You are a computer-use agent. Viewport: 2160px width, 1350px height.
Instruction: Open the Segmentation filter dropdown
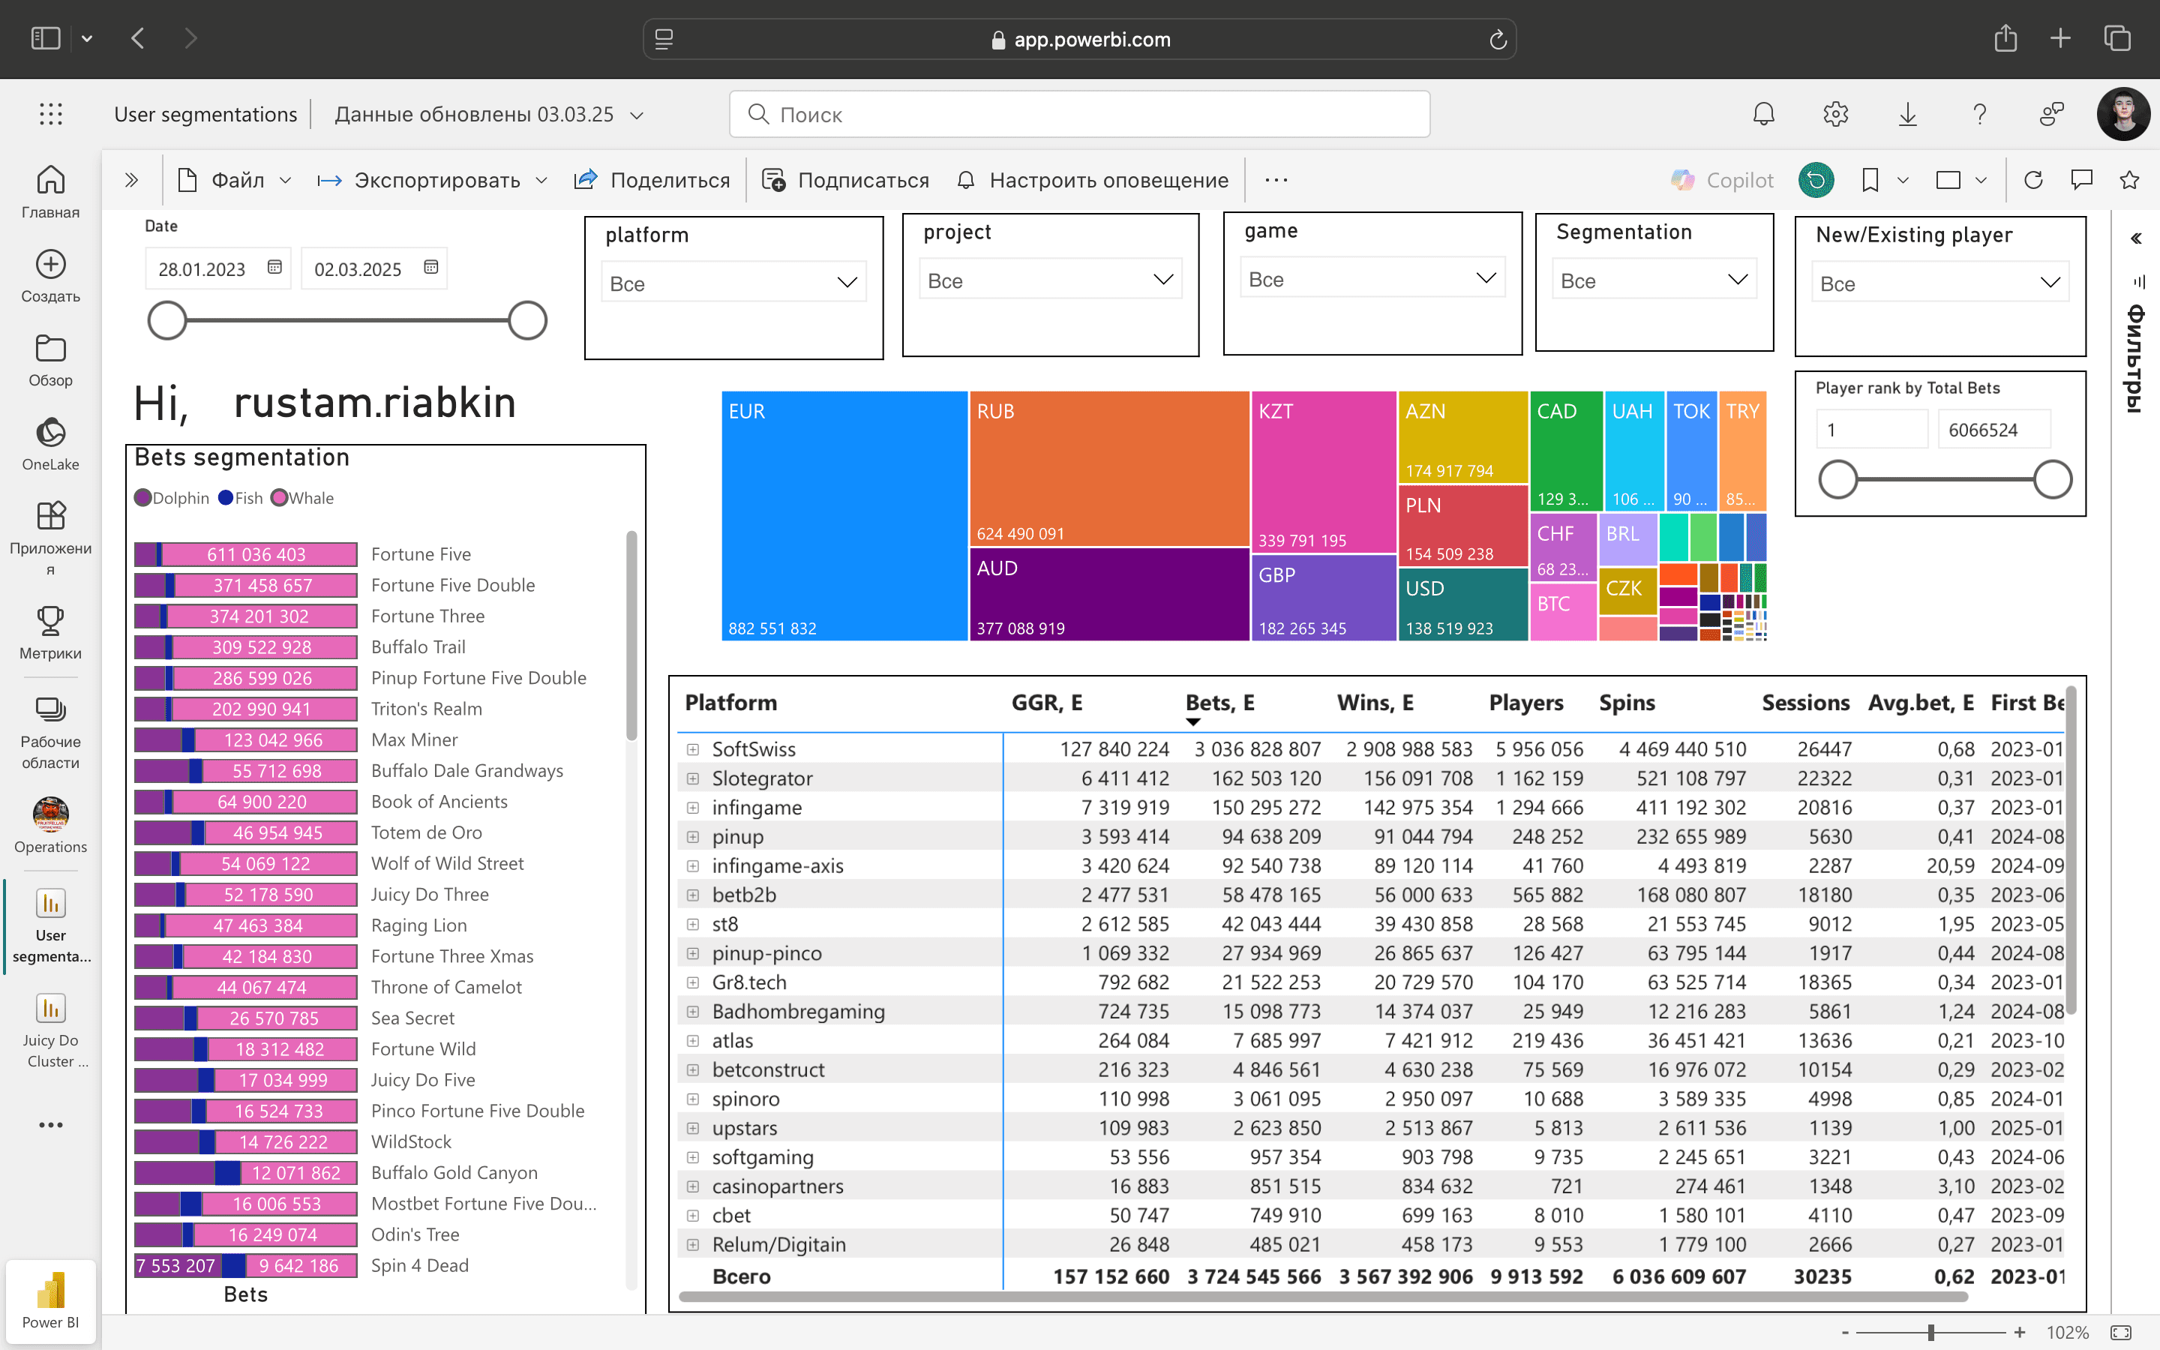(1654, 280)
